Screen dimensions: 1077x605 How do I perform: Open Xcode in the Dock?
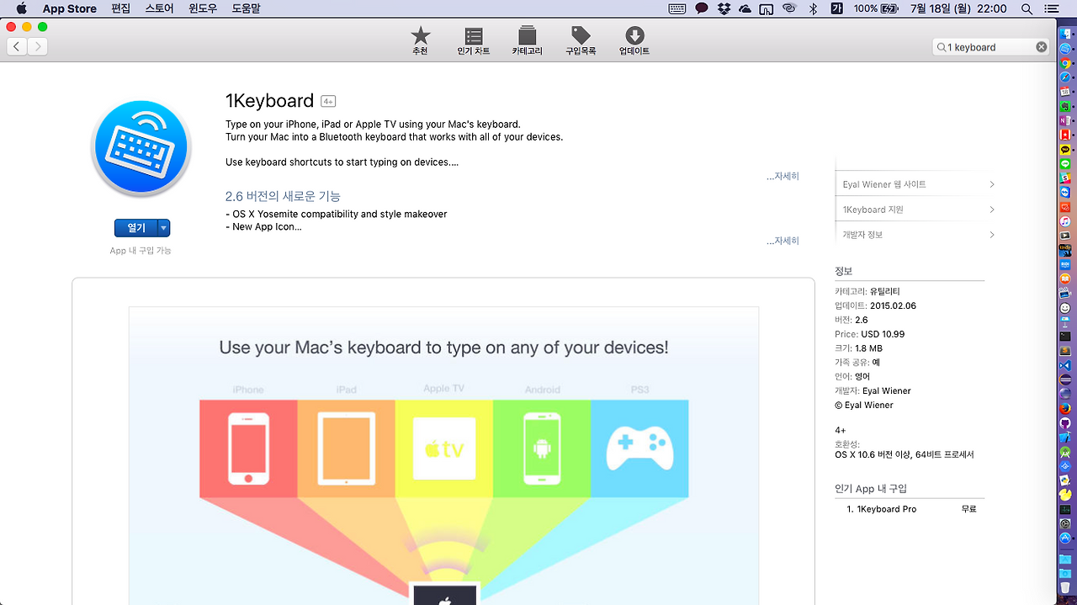point(1065,438)
